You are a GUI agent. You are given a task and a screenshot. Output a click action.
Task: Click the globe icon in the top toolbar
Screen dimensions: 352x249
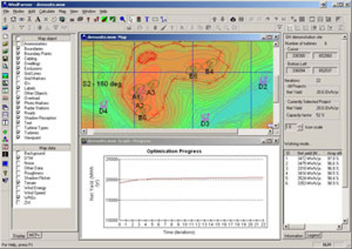(x=62, y=19)
